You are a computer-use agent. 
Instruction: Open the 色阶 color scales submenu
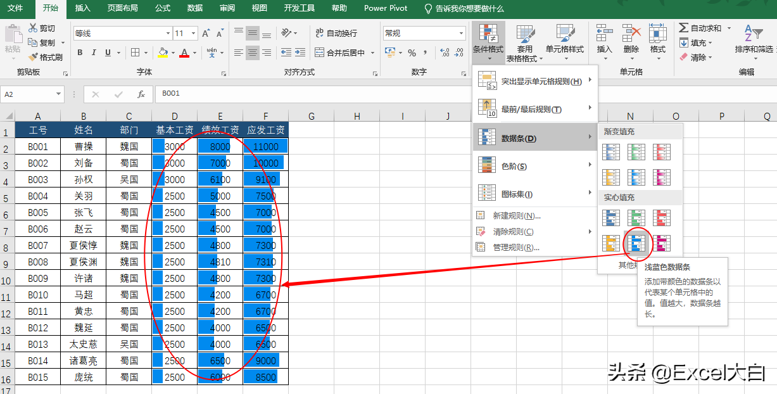click(536, 166)
